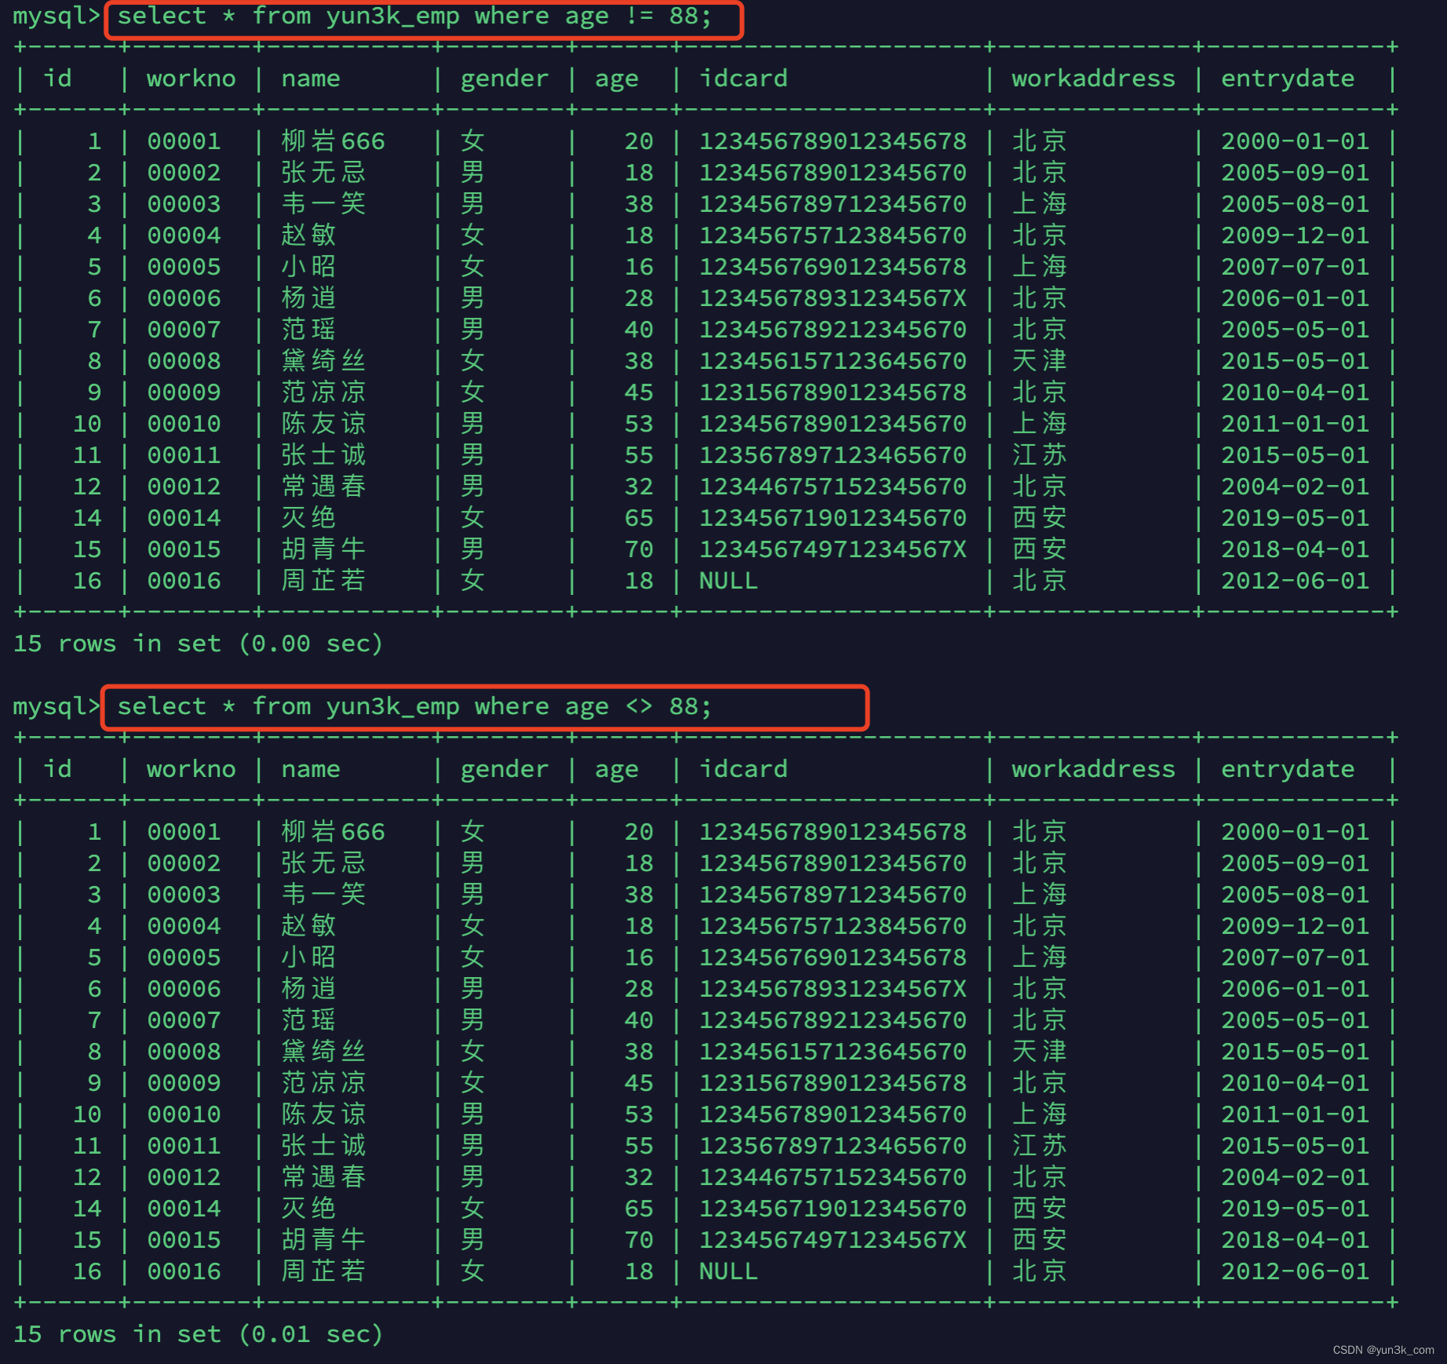Click workno '00014' in the second result table
Image resolution: width=1447 pixels, height=1364 pixels.
click(184, 1209)
